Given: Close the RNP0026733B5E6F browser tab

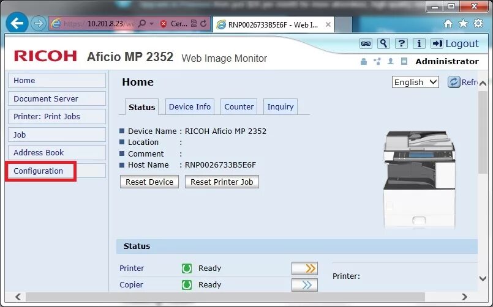Looking at the screenshot, I should point(328,24).
